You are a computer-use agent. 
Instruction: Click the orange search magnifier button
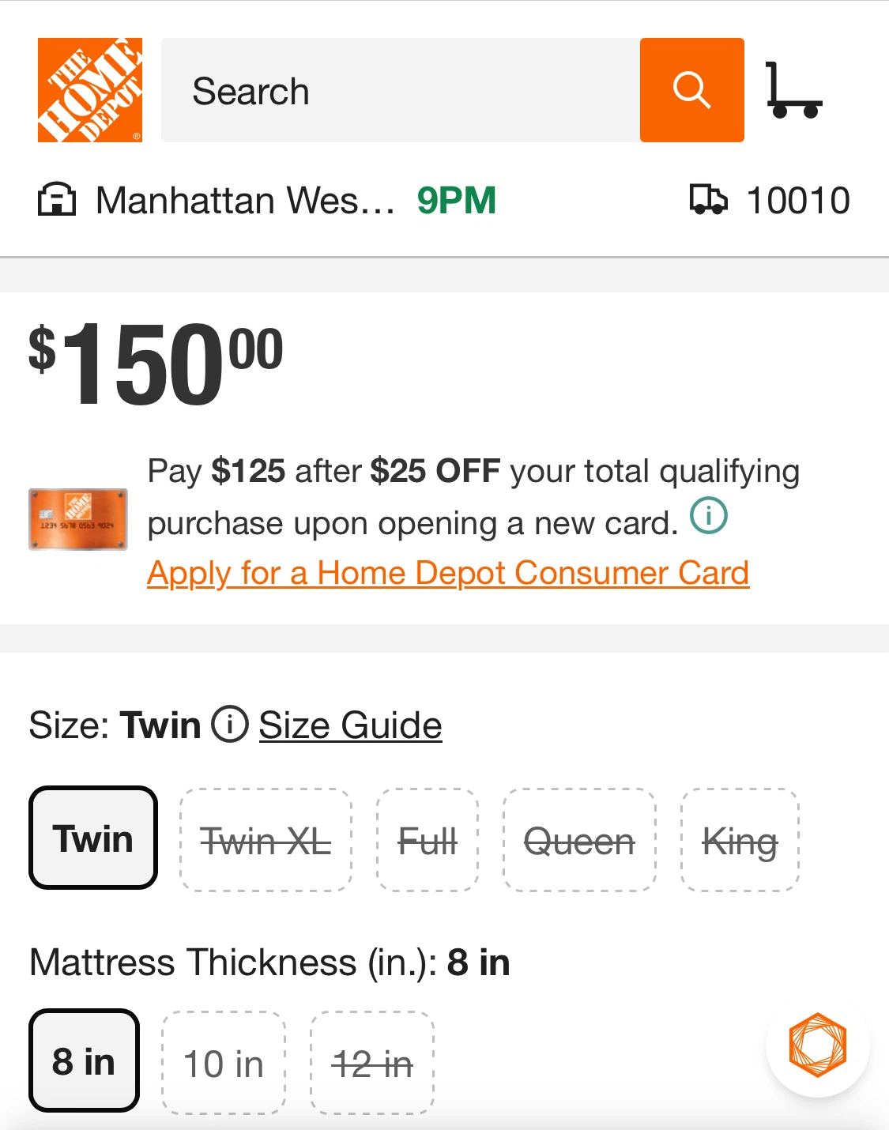pos(692,90)
